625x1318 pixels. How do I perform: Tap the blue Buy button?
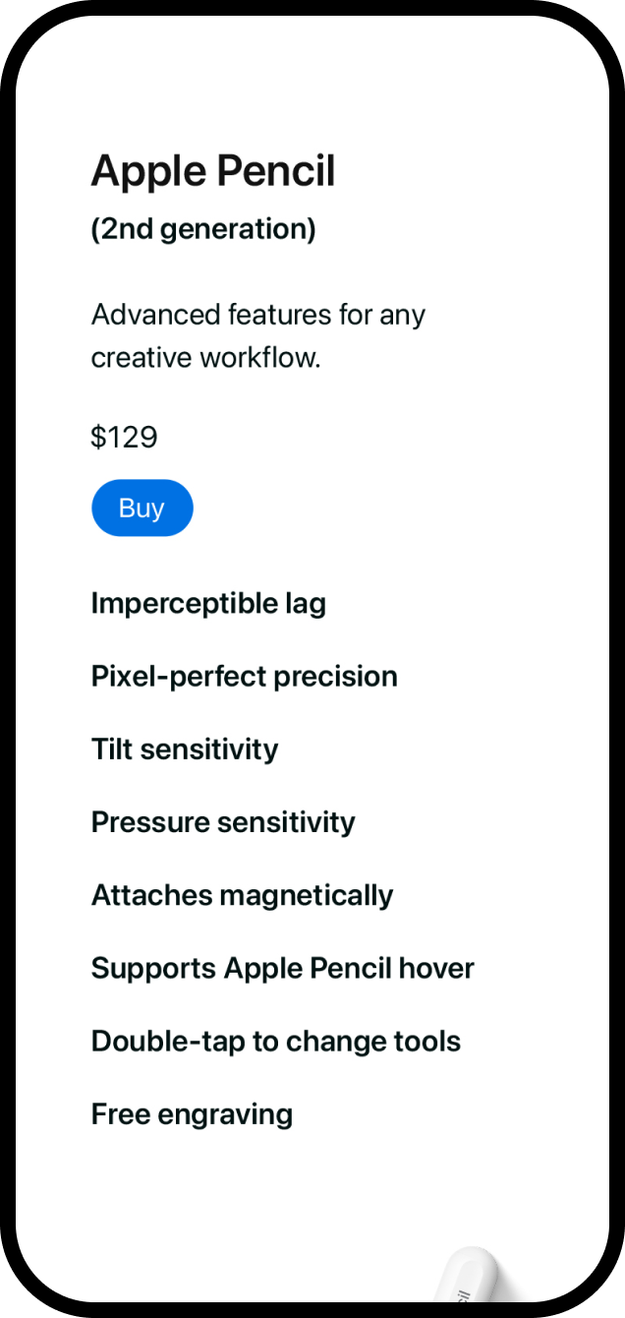[x=142, y=508]
